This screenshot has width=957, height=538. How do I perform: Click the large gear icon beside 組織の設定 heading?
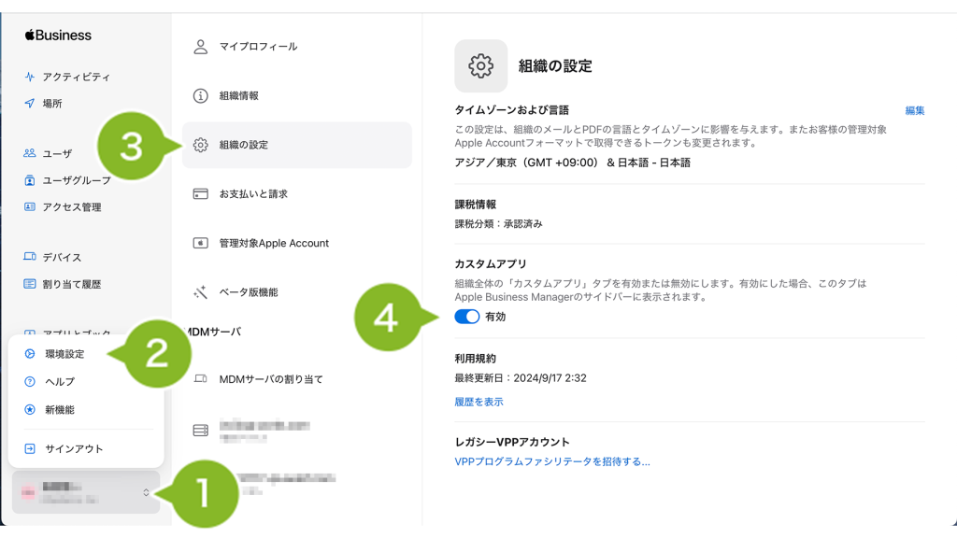click(x=481, y=66)
